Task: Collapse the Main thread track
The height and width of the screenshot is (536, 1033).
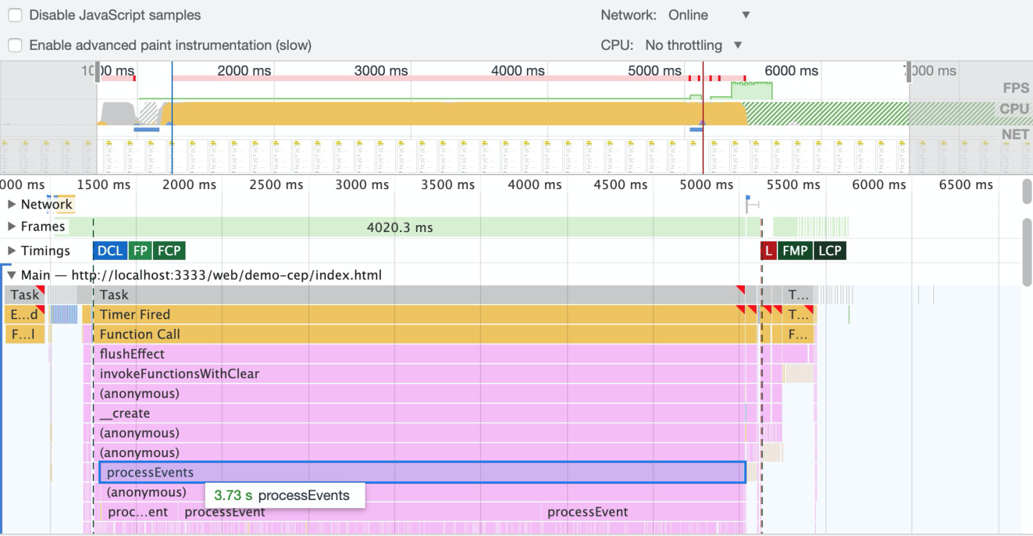Action: [12, 275]
